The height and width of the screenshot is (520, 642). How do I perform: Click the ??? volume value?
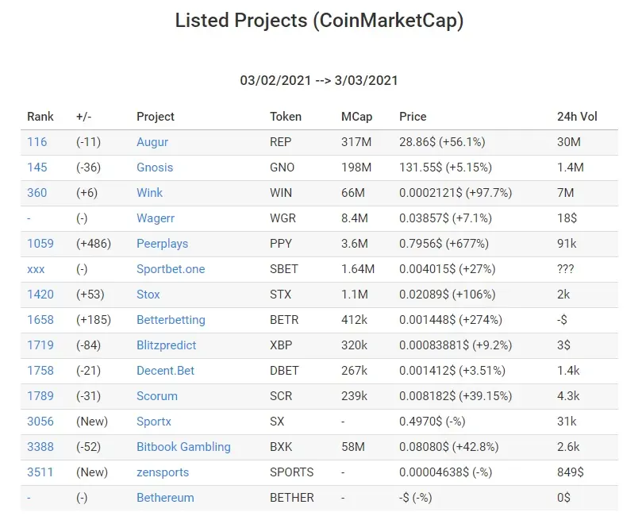(x=566, y=269)
